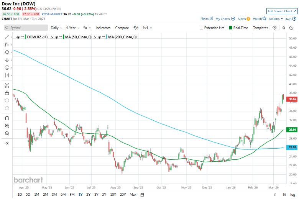Select the trend line drawing tool

pyautogui.click(x=7, y=37)
